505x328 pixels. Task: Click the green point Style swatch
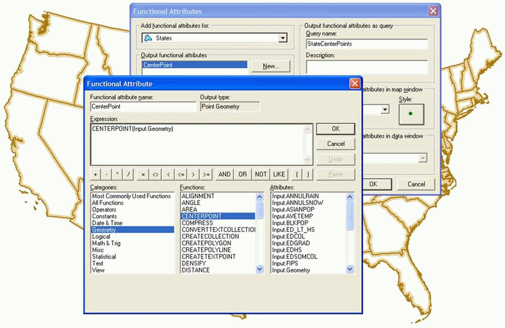click(x=411, y=114)
